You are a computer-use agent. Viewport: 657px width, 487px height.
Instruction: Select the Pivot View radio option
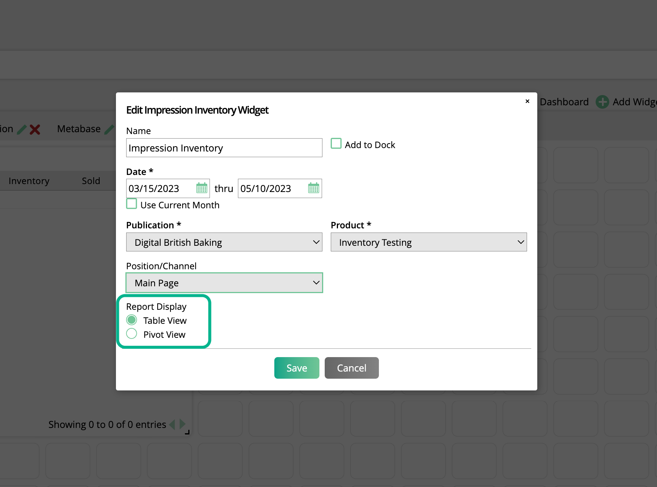point(131,334)
